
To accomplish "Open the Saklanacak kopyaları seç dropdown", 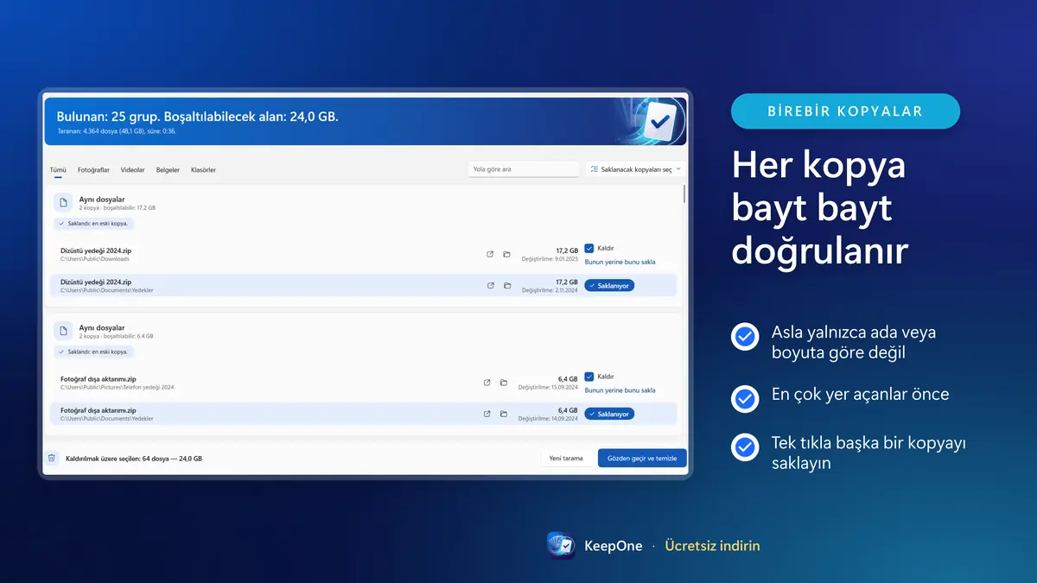I will tap(635, 169).
